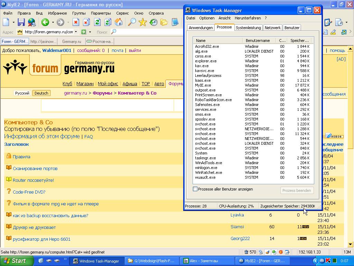Open Информация об этом форуме link
Screen dimensions: 354x266
pos(42,136)
